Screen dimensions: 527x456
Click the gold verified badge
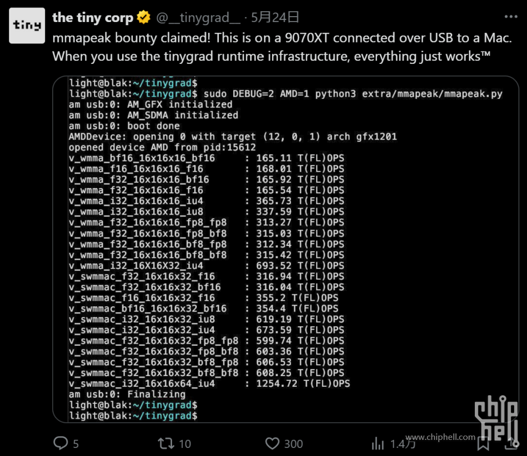coord(144,18)
